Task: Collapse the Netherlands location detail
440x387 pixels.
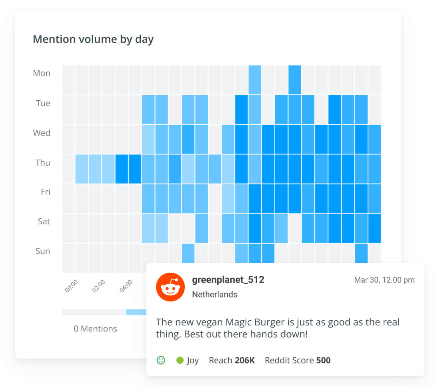Action: 215,294
